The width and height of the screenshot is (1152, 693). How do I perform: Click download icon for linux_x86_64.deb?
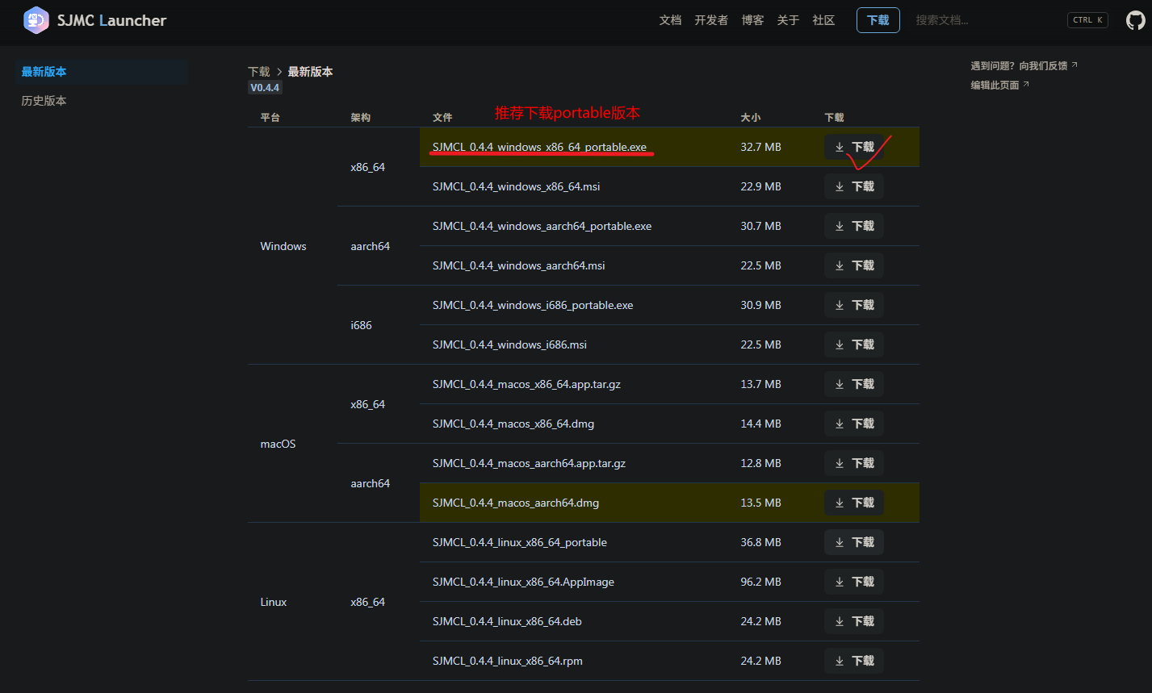coord(840,621)
